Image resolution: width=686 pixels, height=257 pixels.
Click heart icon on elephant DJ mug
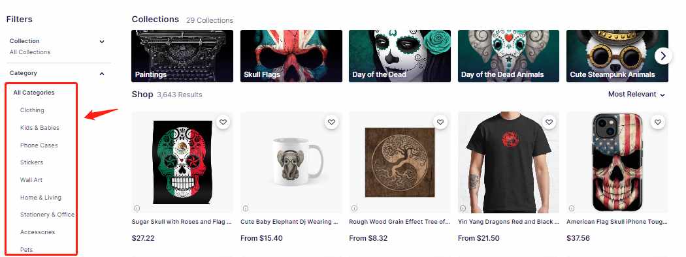(332, 123)
